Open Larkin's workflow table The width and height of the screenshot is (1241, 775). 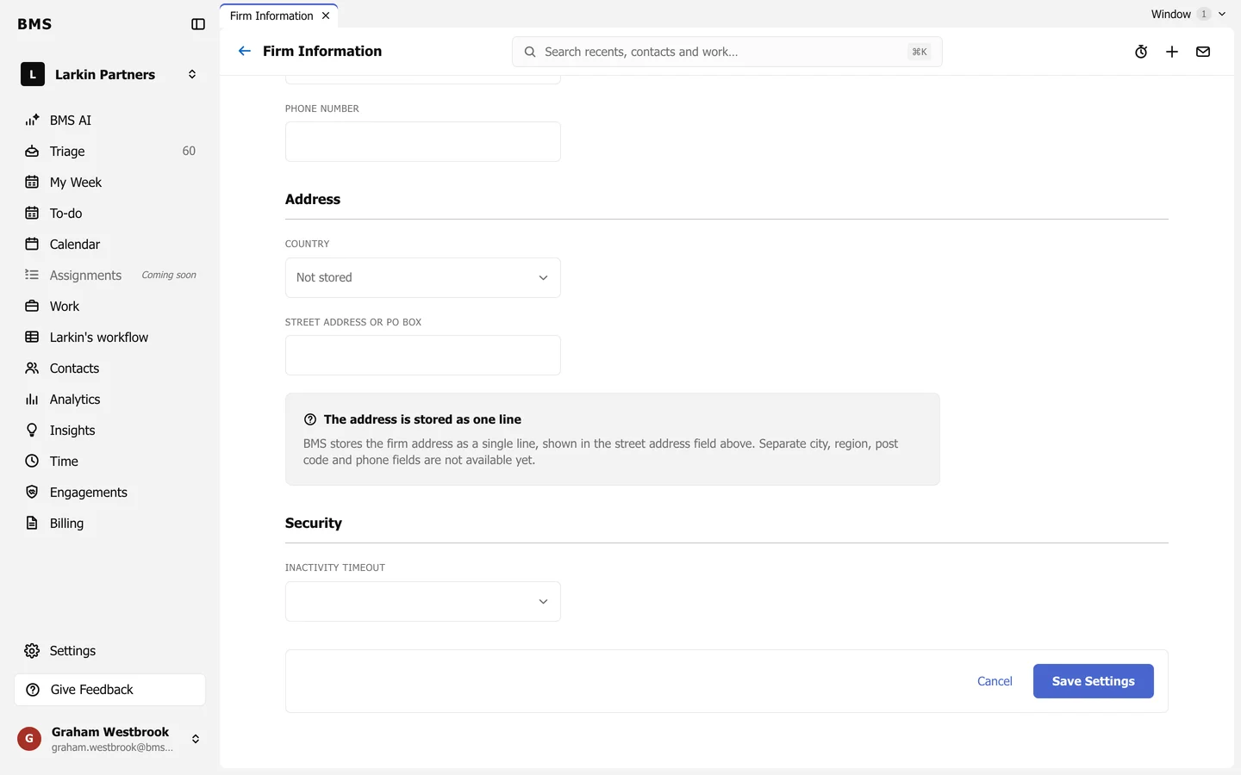pos(110,338)
